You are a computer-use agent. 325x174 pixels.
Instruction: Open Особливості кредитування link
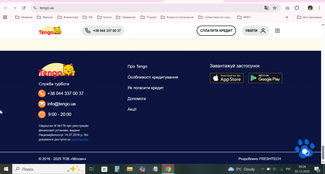tap(152, 77)
